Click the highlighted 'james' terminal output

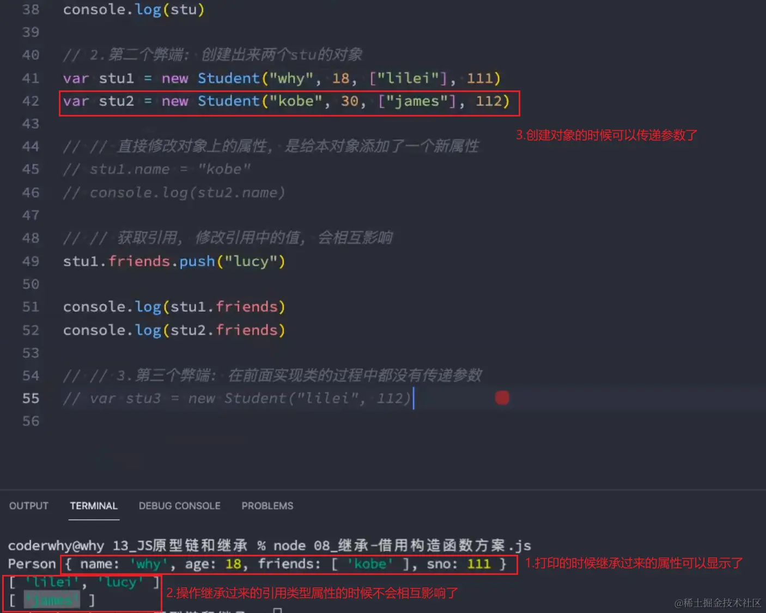(x=52, y=600)
